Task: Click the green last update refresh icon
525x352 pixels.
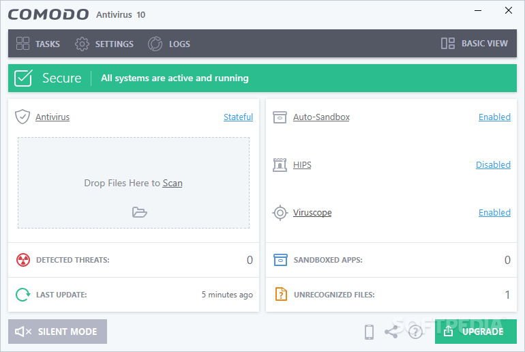Action: tap(23, 295)
